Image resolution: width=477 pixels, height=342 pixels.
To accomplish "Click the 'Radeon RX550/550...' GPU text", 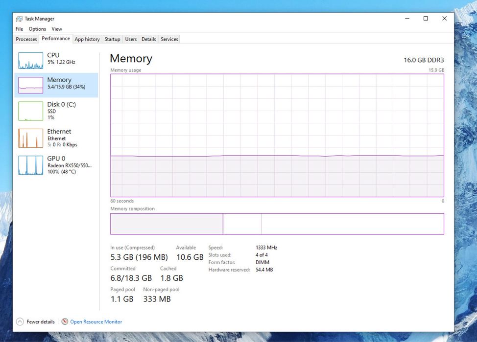I will (70, 165).
